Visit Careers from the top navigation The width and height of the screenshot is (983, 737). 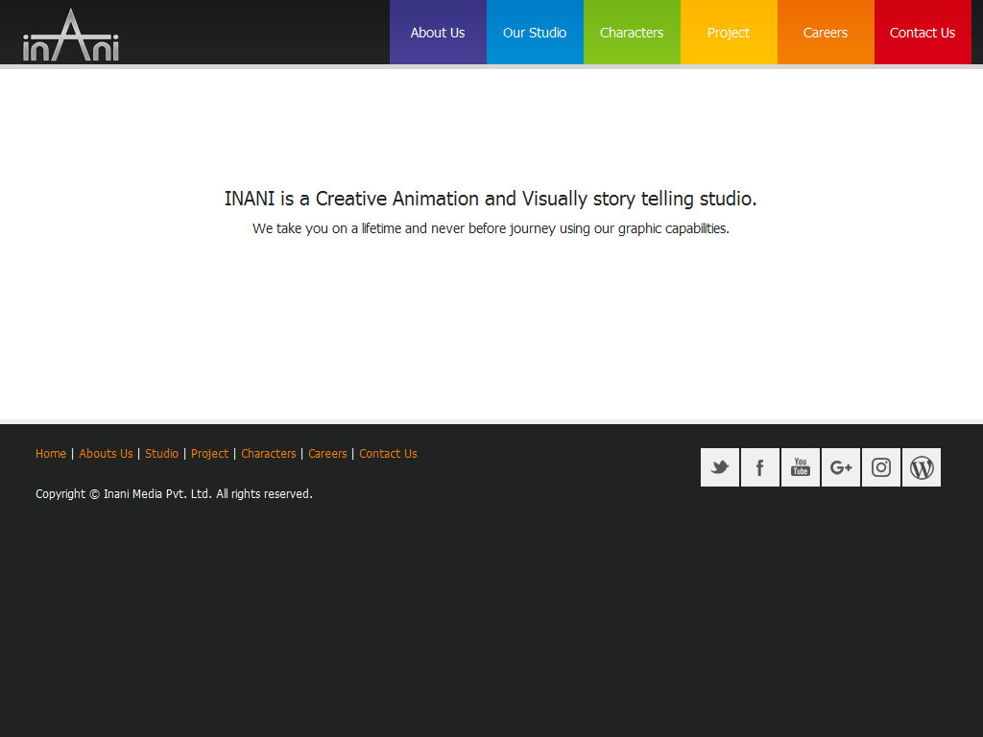pyautogui.click(x=826, y=33)
